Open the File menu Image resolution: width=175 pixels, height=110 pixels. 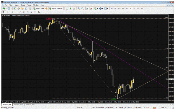6,5
